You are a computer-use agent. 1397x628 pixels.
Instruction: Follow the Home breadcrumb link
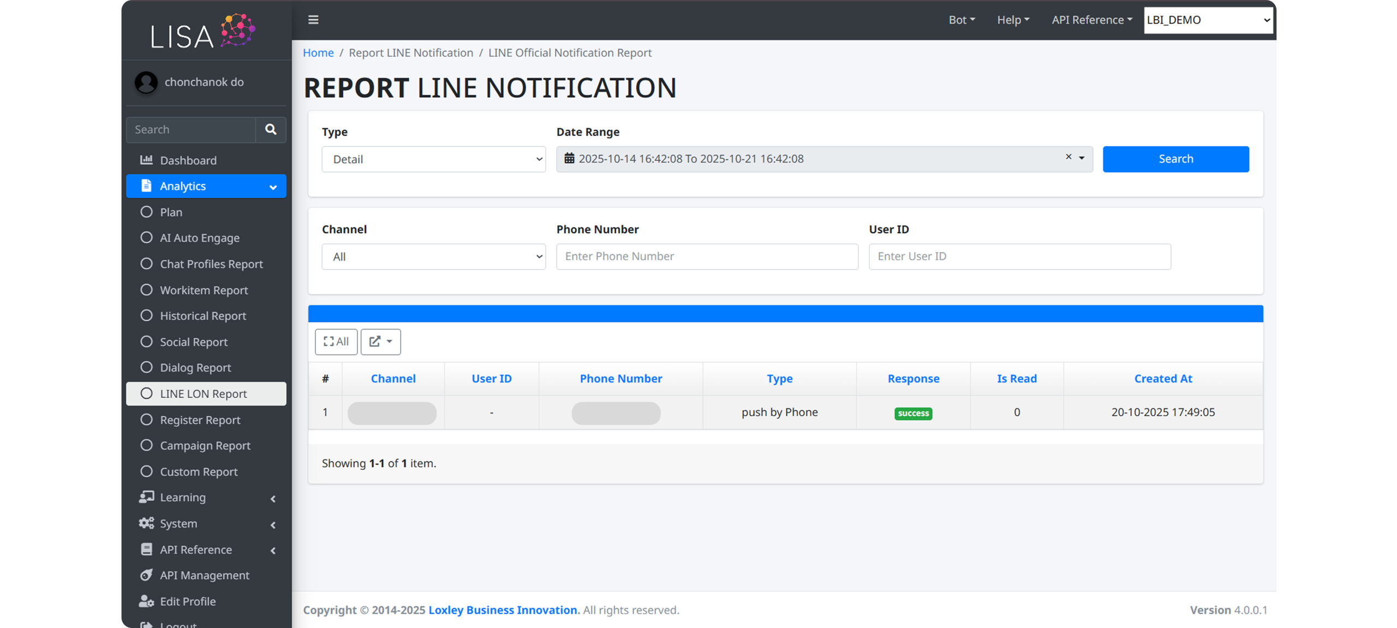coord(318,53)
